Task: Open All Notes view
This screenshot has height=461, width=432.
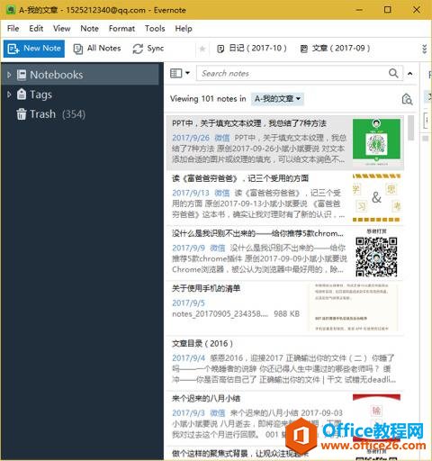Action: coord(97,49)
